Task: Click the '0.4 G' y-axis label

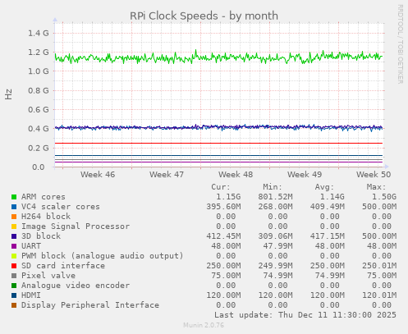Action: click(39, 129)
